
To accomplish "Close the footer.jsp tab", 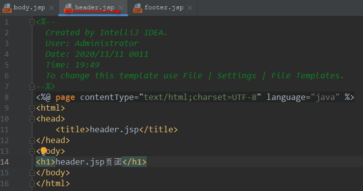I will pos(190,8).
